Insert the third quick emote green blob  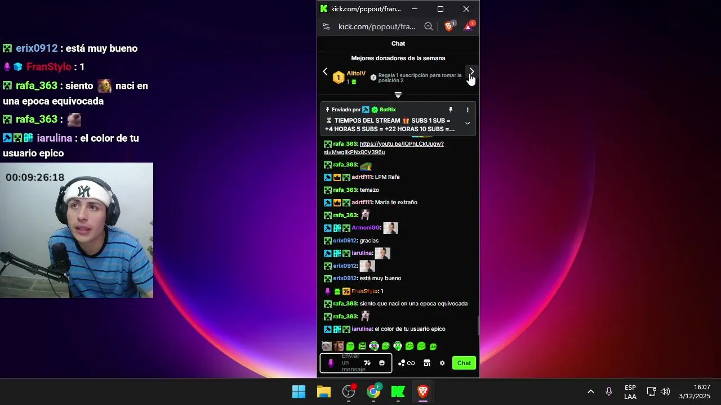coord(350,346)
